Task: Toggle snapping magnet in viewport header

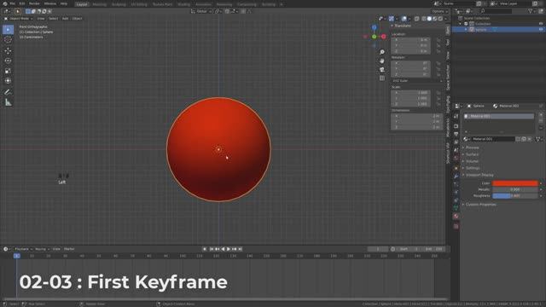Action: coord(228,11)
